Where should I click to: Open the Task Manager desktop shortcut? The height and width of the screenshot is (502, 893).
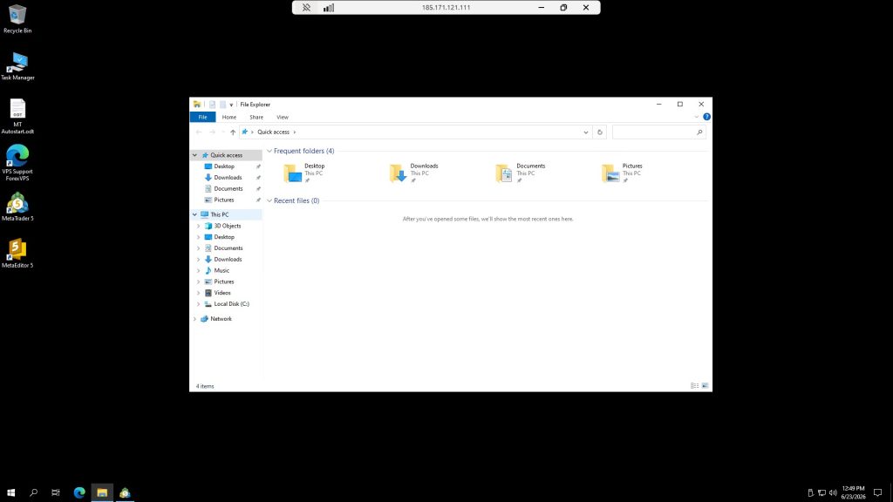click(17, 66)
